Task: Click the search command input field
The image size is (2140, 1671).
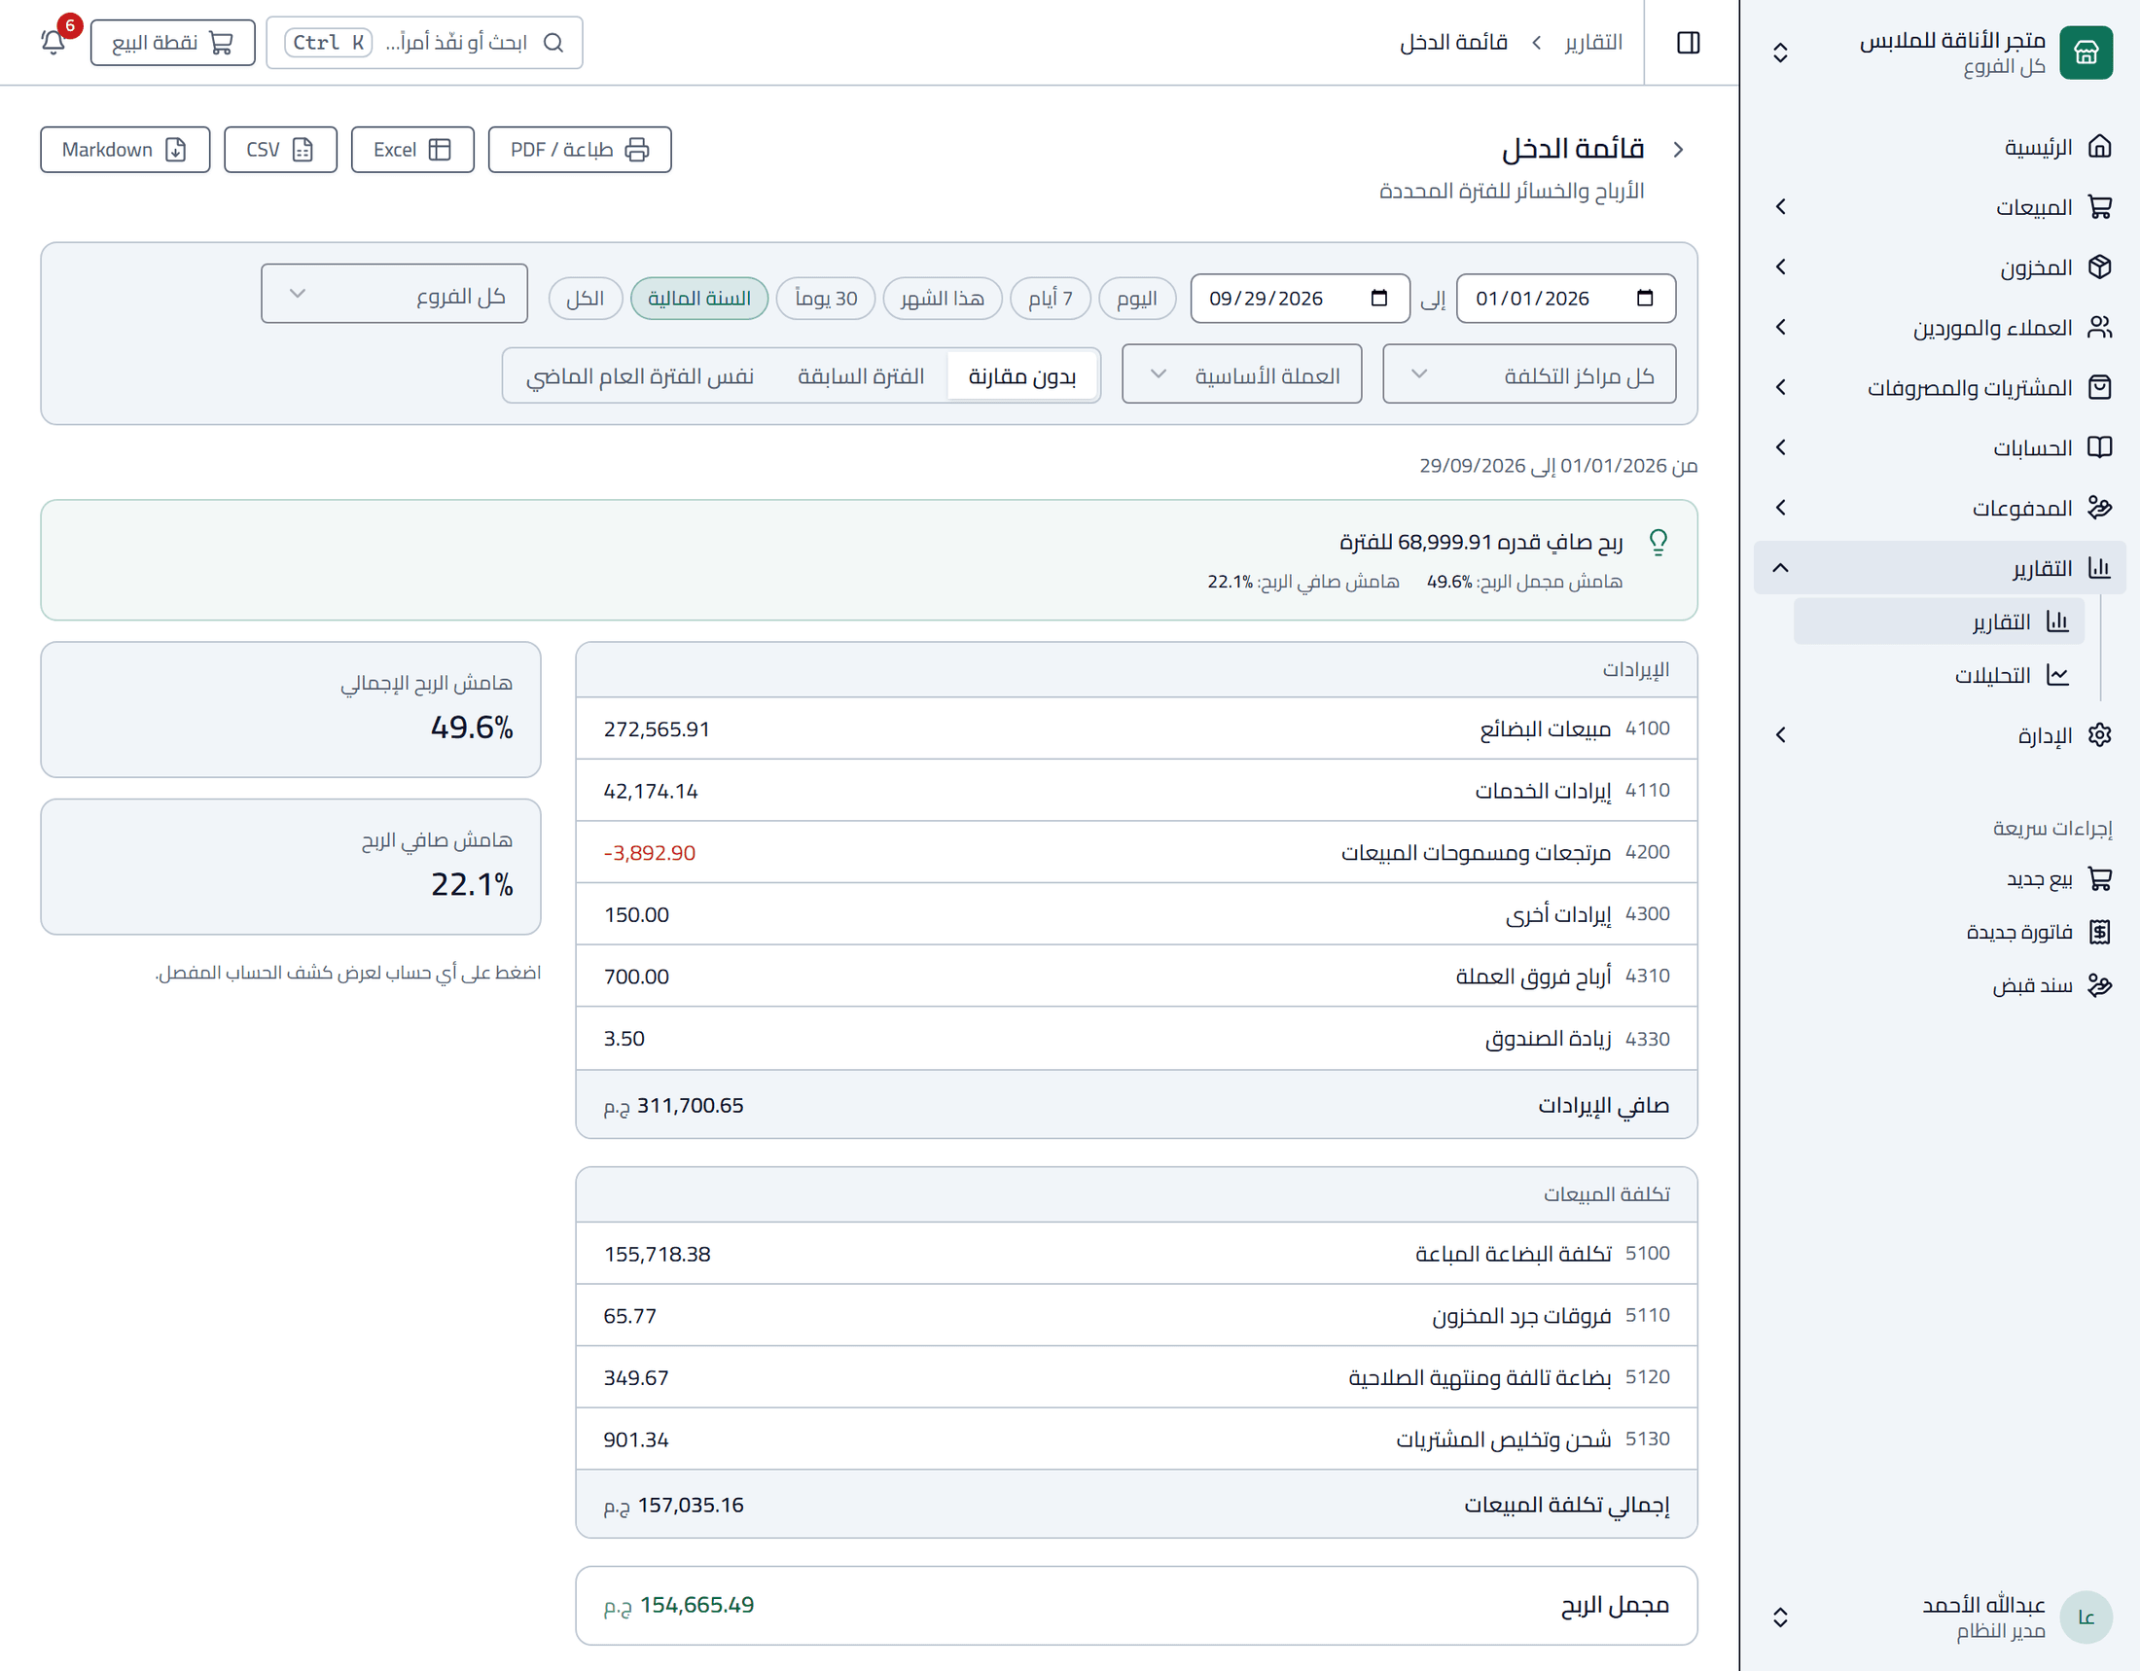Action: pos(424,42)
